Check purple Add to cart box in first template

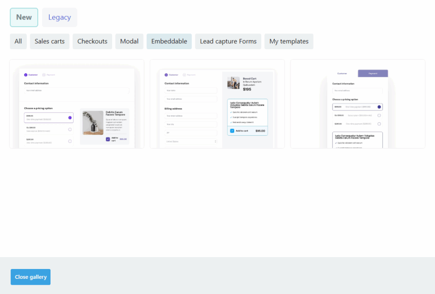108,139
